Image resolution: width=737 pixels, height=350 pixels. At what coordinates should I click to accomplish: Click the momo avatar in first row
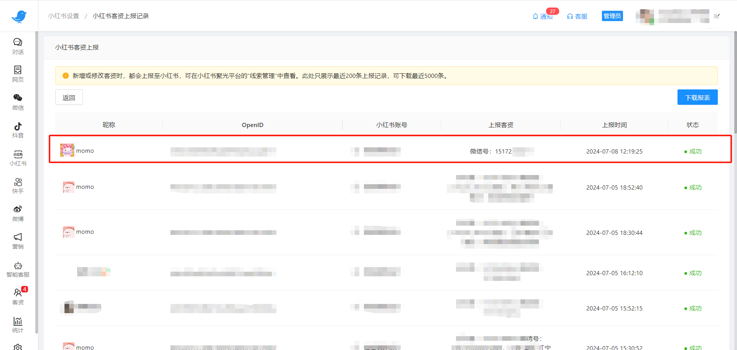tap(67, 150)
